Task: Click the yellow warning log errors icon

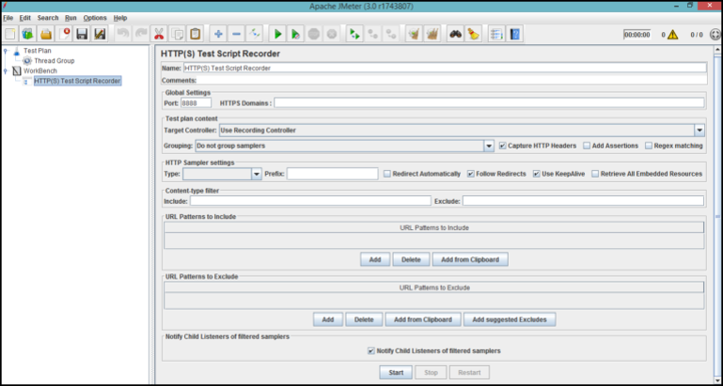Action: coord(672,35)
